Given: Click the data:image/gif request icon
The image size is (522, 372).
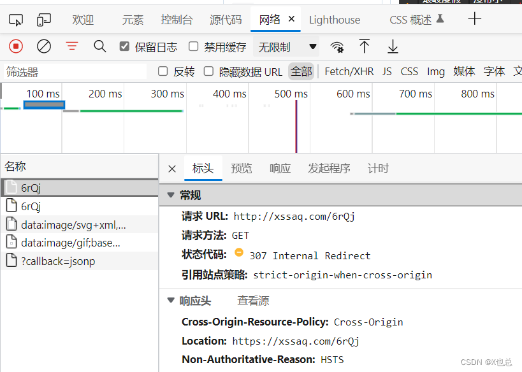Looking at the screenshot, I should pyautogui.click(x=11, y=242).
